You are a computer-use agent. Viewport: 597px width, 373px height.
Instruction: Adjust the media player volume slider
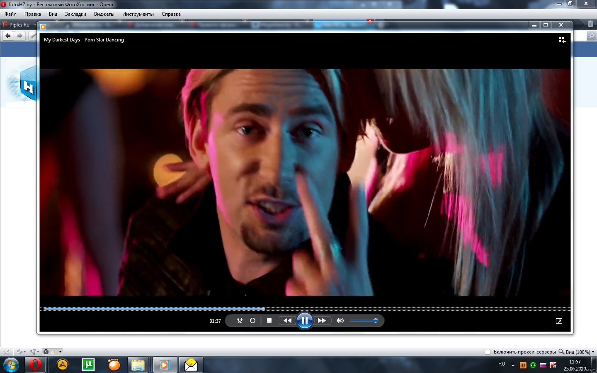(x=364, y=320)
